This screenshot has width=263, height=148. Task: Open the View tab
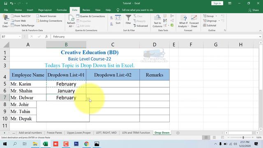click(98, 10)
